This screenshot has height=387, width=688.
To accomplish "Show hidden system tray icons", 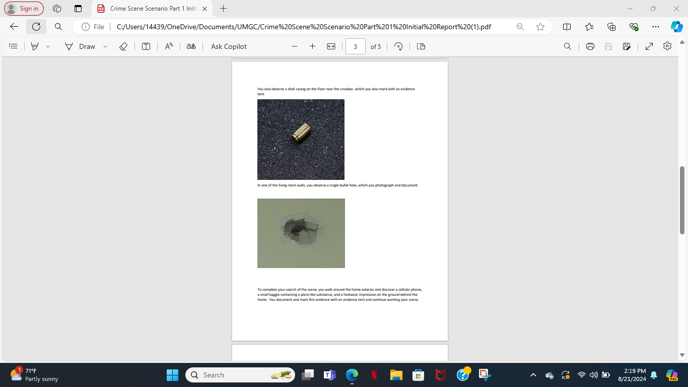I will (x=532, y=375).
